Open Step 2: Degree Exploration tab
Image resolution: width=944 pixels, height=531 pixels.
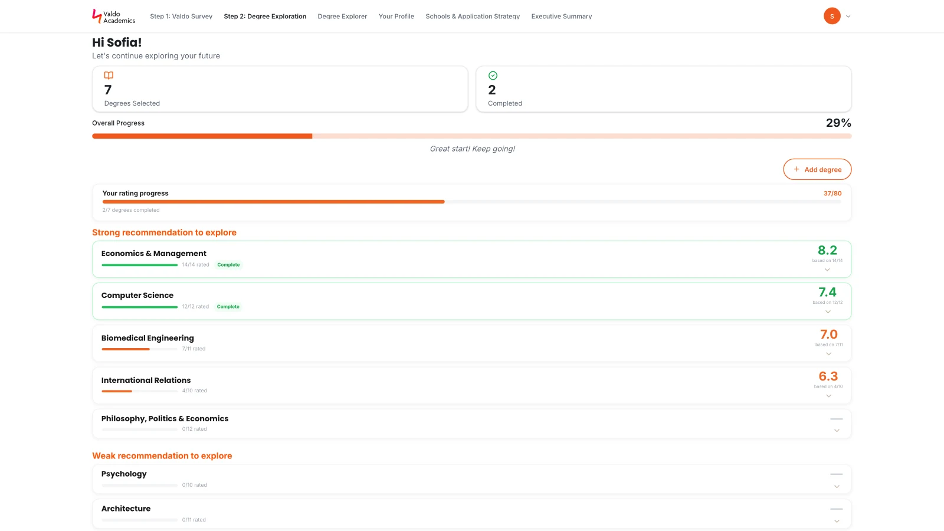[265, 17]
